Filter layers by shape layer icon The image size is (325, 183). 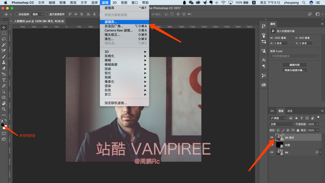click(x=307, y=118)
